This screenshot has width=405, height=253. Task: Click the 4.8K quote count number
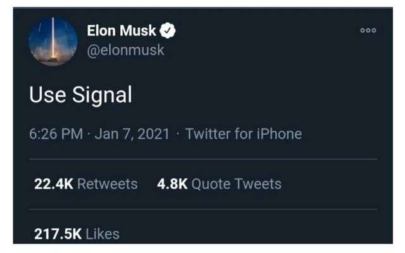click(172, 184)
